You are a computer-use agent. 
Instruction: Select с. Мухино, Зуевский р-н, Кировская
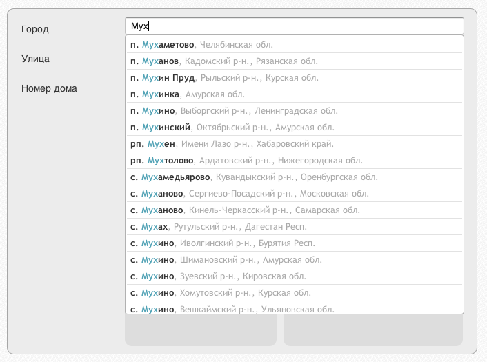[x=294, y=276]
